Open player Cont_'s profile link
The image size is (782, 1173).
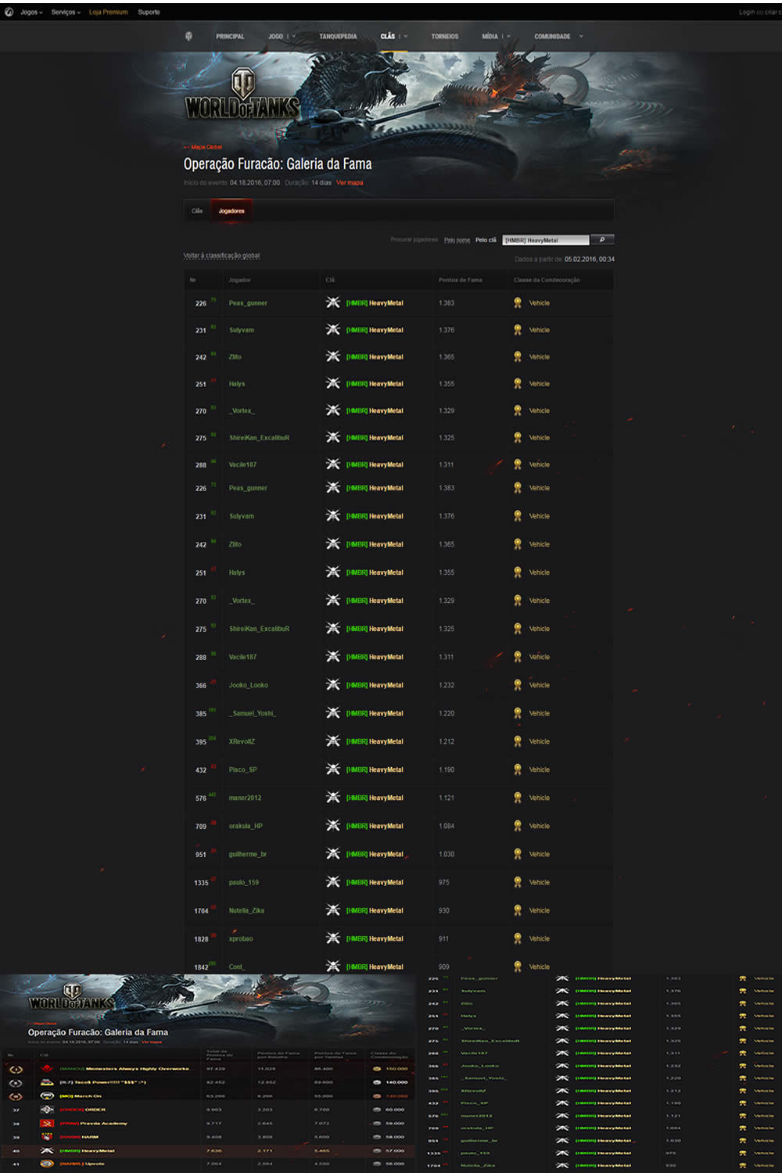tap(237, 967)
